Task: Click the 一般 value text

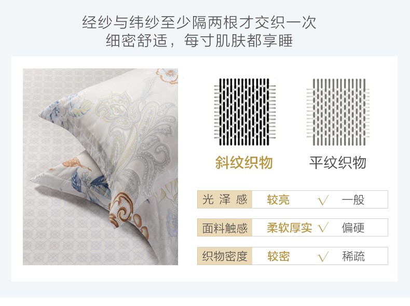Action: click(353, 200)
